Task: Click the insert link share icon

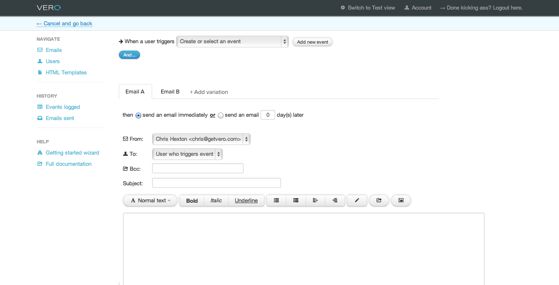Action: click(x=379, y=201)
